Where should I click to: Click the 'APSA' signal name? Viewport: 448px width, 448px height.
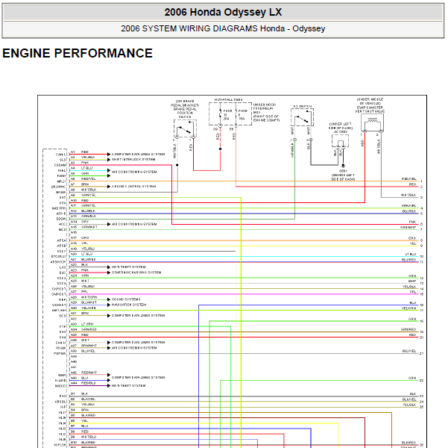coord(61,240)
